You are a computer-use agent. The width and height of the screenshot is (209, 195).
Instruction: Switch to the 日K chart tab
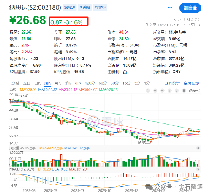coord(38,83)
